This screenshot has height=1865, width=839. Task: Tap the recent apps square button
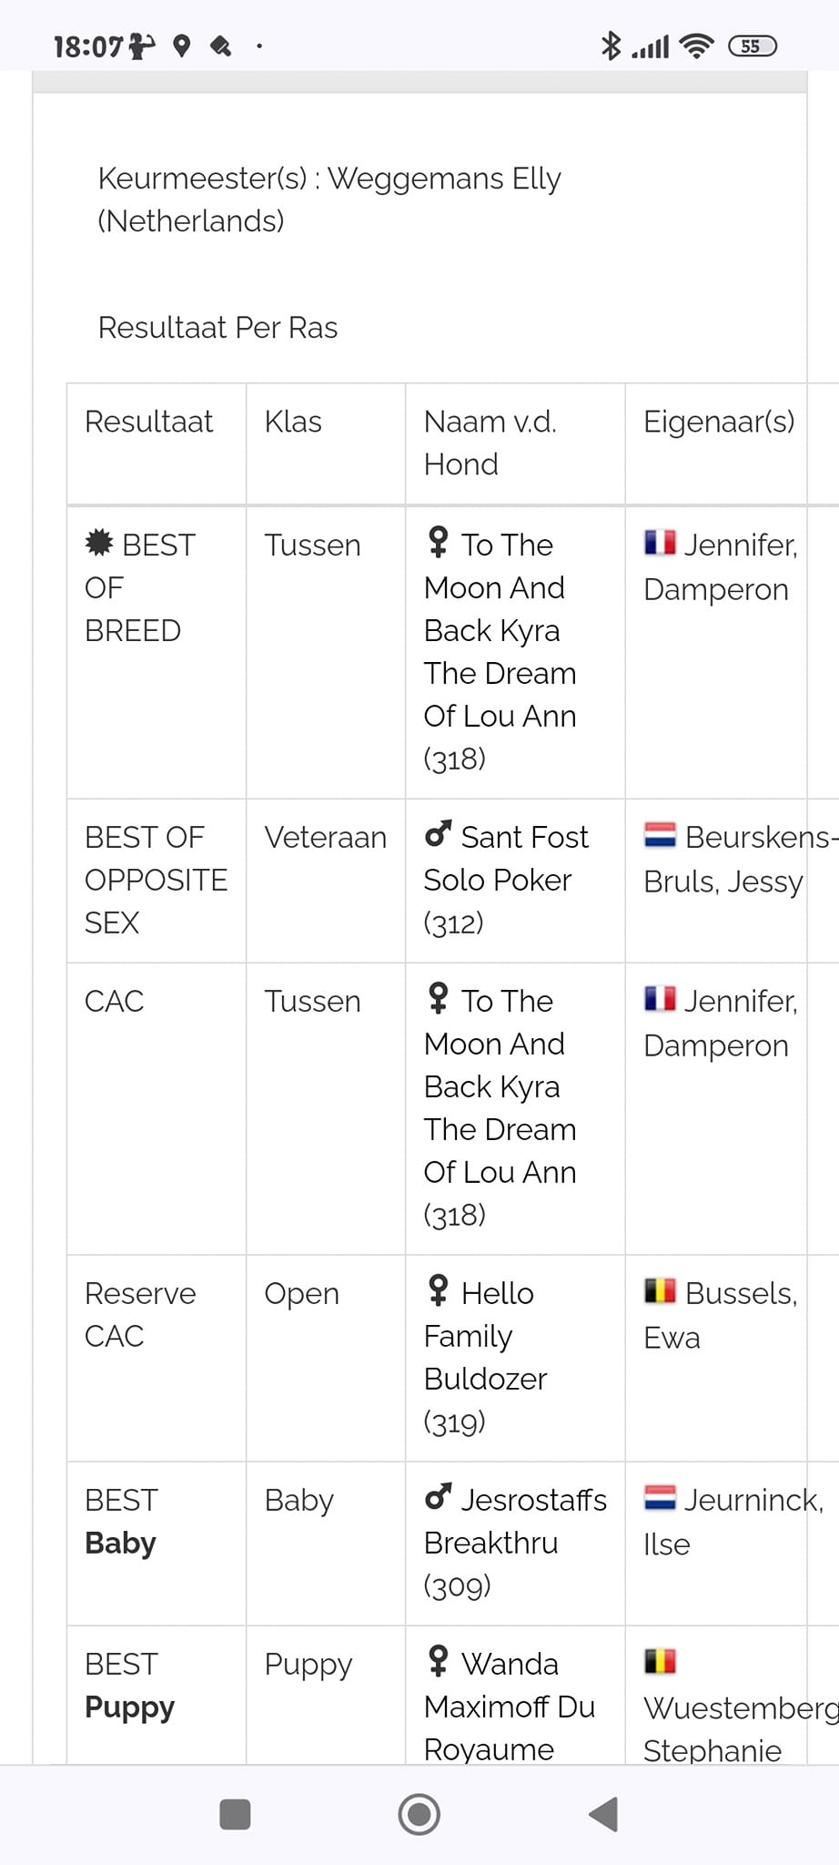tap(235, 1814)
